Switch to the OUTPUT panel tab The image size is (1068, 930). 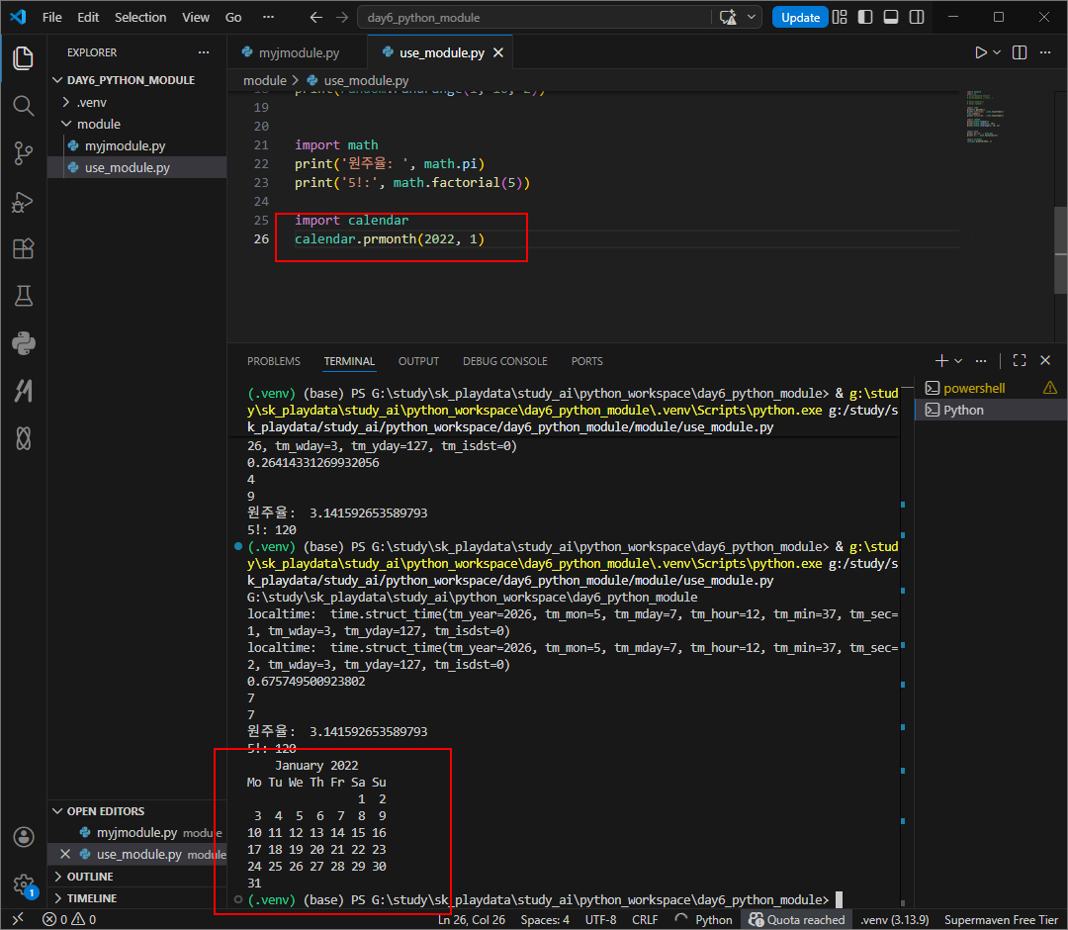point(418,361)
